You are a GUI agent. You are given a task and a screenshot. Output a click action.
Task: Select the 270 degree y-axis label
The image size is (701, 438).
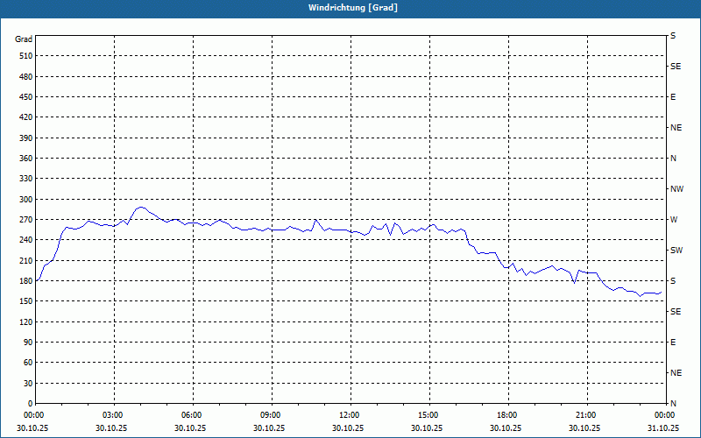tap(26, 220)
